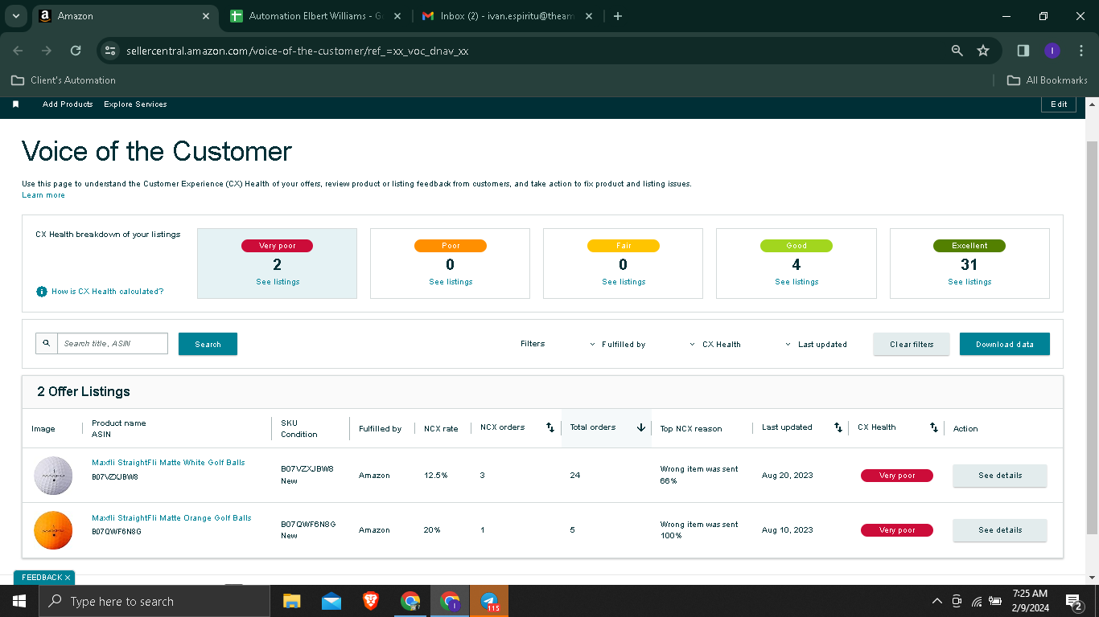See details for Matte Orange Golf Balls
The height and width of the screenshot is (617, 1099).
click(x=1000, y=530)
